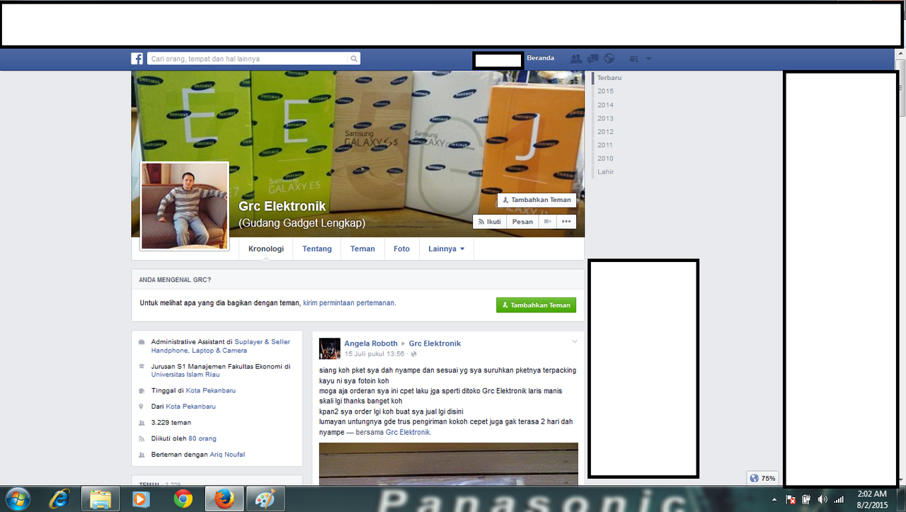
Task: Open Angela Roboth's profile name link
Action: coord(371,343)
